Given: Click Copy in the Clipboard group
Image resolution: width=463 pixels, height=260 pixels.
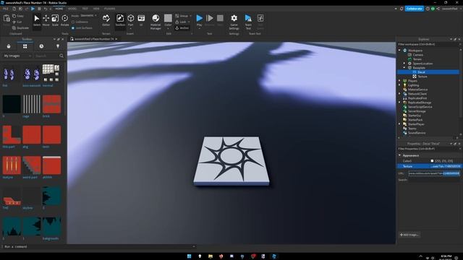Looking at the screenshot, I should pos(18,16).
